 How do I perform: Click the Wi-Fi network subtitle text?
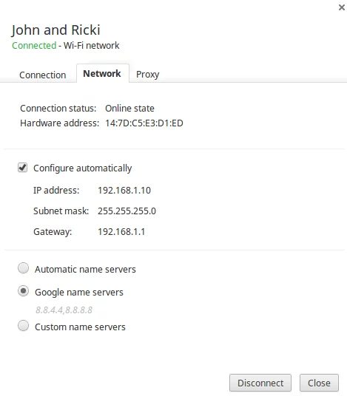[x=91, y=46]
